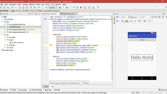
Task: Open the Tools menu
Action: 48,4
